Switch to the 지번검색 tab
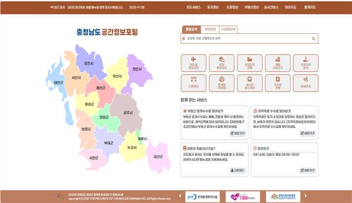 pyautogui.click(x=210, y=29)
